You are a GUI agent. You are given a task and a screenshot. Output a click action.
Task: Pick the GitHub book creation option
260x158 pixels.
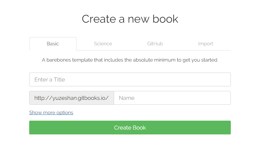[155, 44]
